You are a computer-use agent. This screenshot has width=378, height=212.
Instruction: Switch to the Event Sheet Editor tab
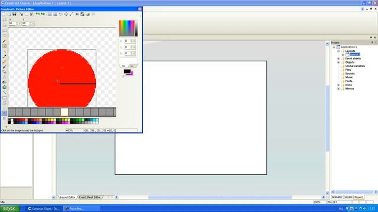pos(90,197)
